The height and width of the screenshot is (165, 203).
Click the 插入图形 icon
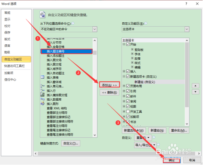click(x=43, y=104)
